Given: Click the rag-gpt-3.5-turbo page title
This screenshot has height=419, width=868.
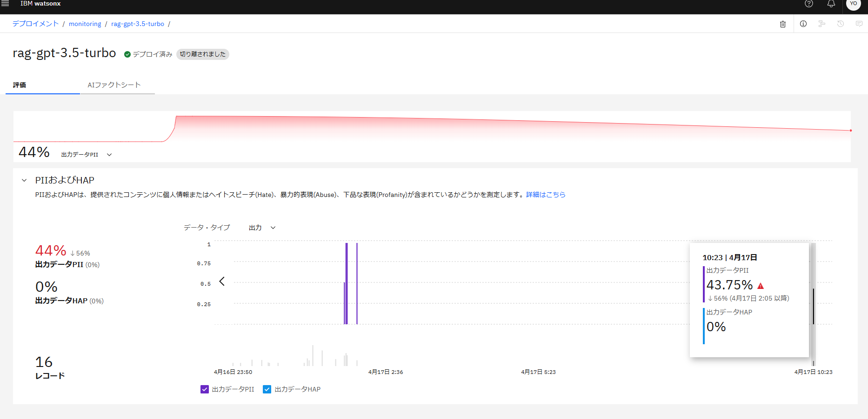Looking at the screenshot, I should [x=64, y=53].
